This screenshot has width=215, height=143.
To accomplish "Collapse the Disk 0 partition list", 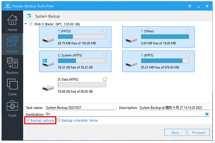I will [x=26, y=24].
